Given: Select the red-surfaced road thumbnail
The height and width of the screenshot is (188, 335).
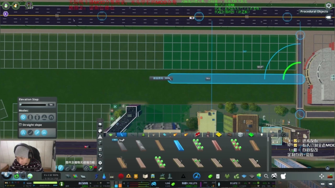Looking at the screenshot, I should click(217, 146).
